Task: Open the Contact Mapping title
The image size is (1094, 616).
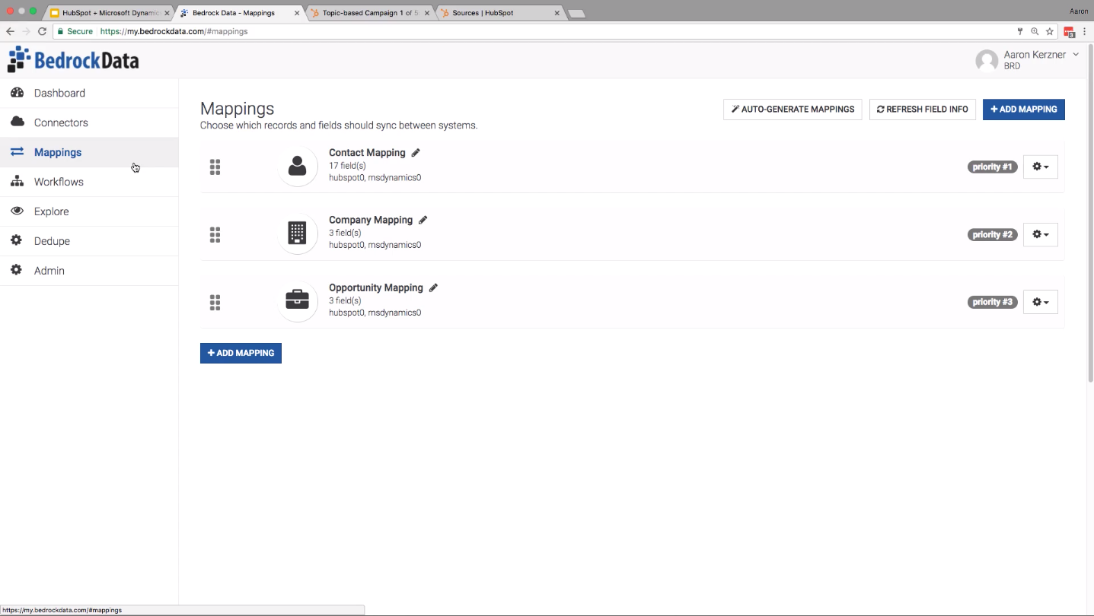Action: [x=367, y=153]
